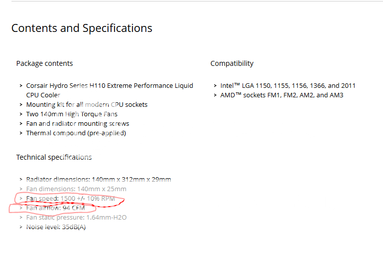Screen dimensions: 383x277
Task: Click the bullet arrow next to AMD sockets
Action: tap(215, 95)
